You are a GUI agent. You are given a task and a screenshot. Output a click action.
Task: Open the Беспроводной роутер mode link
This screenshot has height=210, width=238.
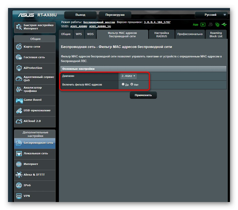pos(99,22)
